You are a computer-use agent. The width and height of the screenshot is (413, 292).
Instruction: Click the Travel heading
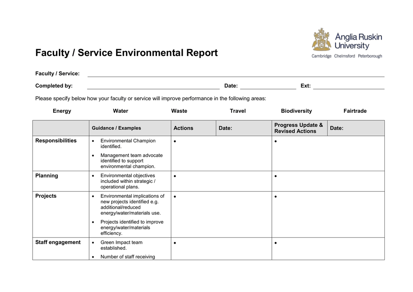point(238,111)
